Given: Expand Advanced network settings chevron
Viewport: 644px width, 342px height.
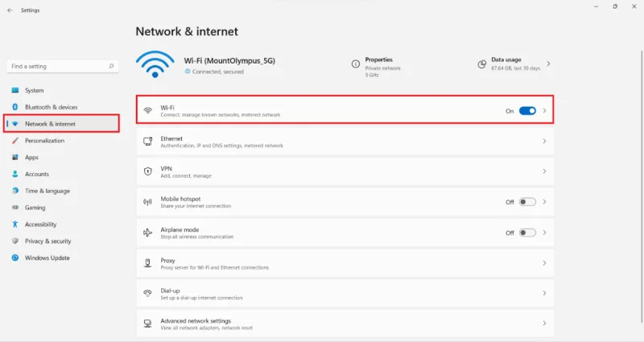Looking at the screenshot, I should click(x=545, y=323).
